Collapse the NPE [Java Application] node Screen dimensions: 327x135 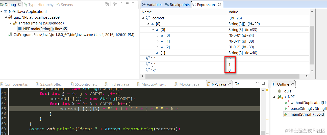tap(2, 12)
